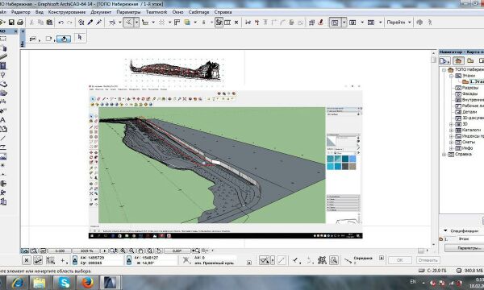Expand the Справка node in navigator

point(444,155)
